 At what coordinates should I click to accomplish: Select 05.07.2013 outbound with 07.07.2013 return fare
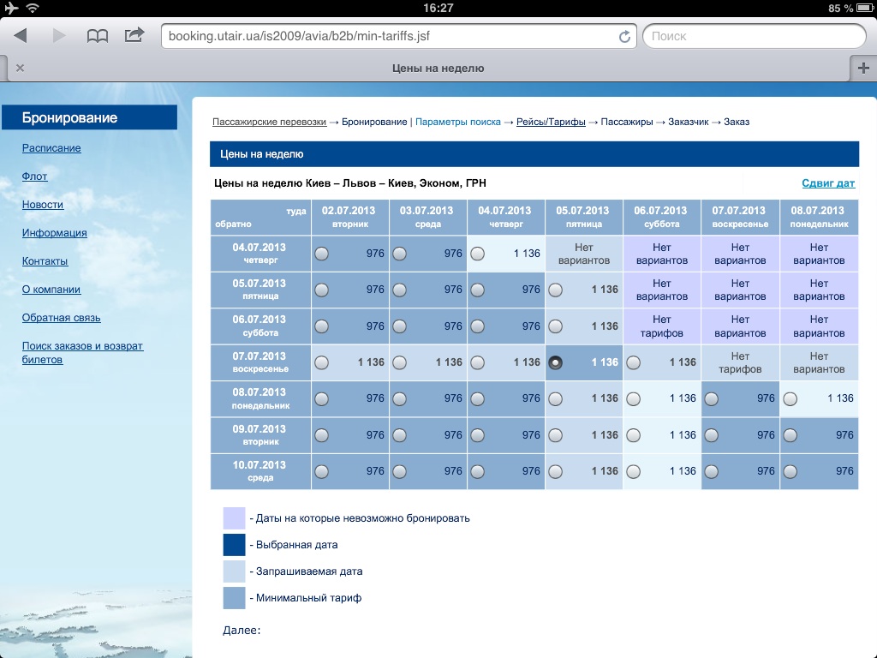click(556, 362)
